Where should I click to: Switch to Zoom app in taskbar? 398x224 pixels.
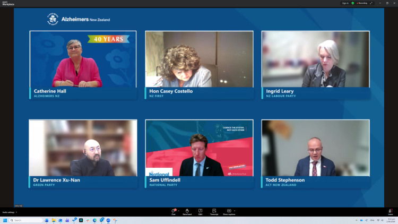pyautogui.click(x=108, y=220)
